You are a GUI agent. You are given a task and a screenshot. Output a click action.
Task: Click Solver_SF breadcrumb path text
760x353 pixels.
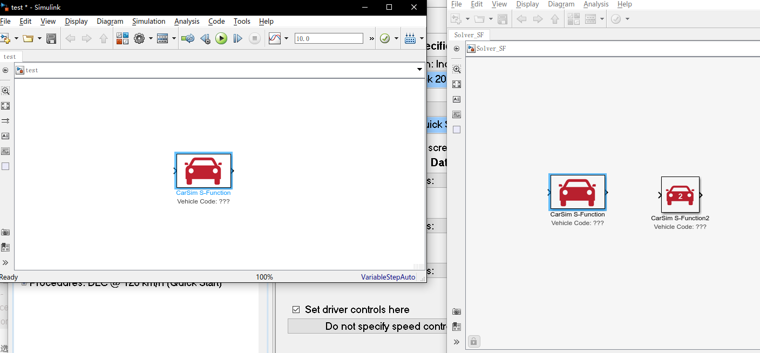coord(491,49)
